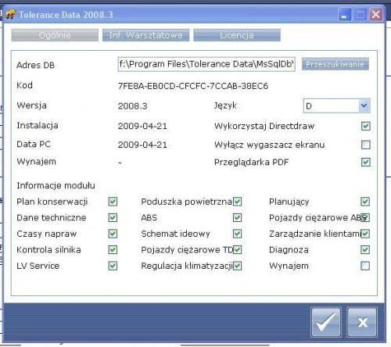Cancel with the X button at bottom
This screenshot has width=391, height=347.
tap(362, 322)
